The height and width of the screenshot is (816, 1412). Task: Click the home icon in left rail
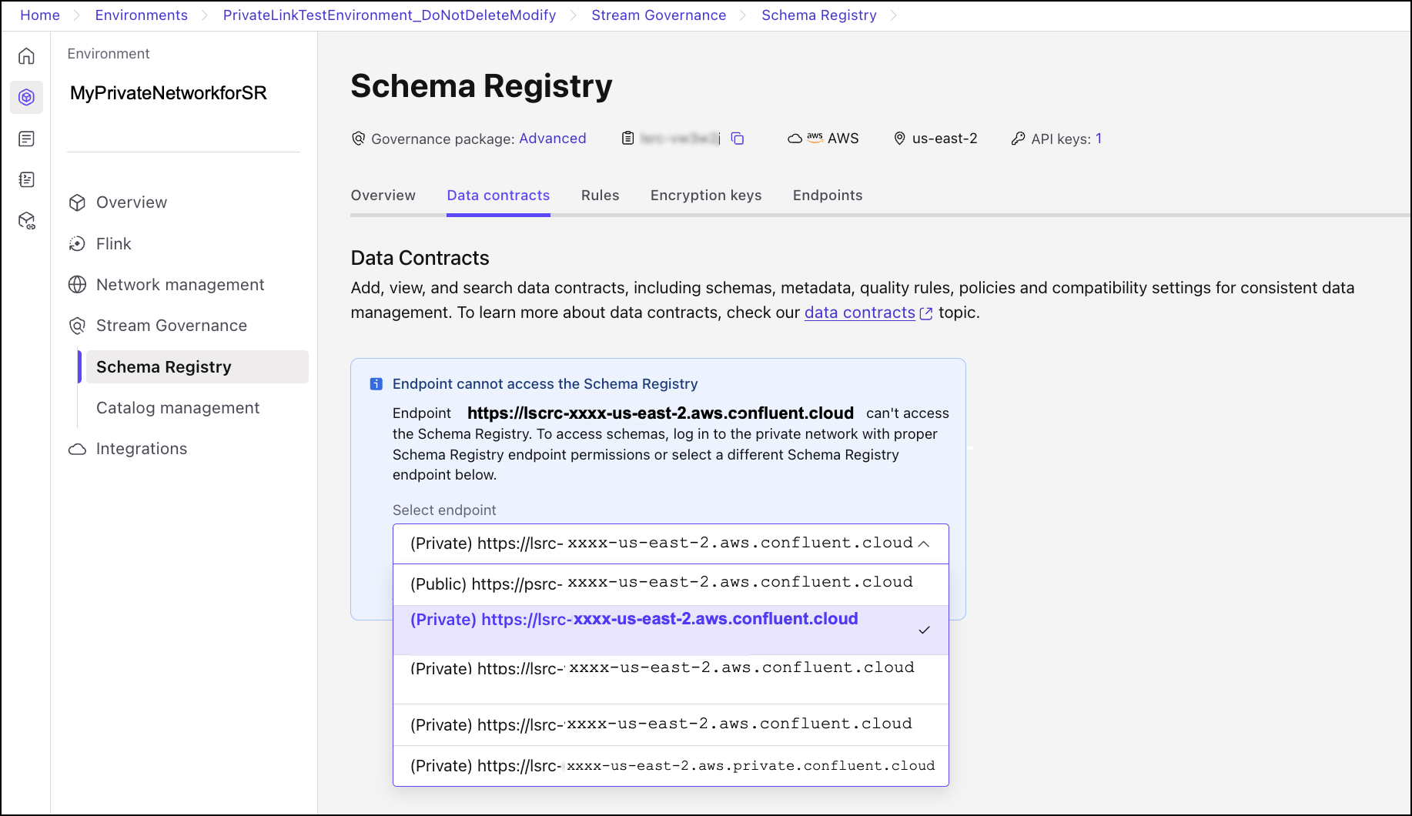coord(26,56)
